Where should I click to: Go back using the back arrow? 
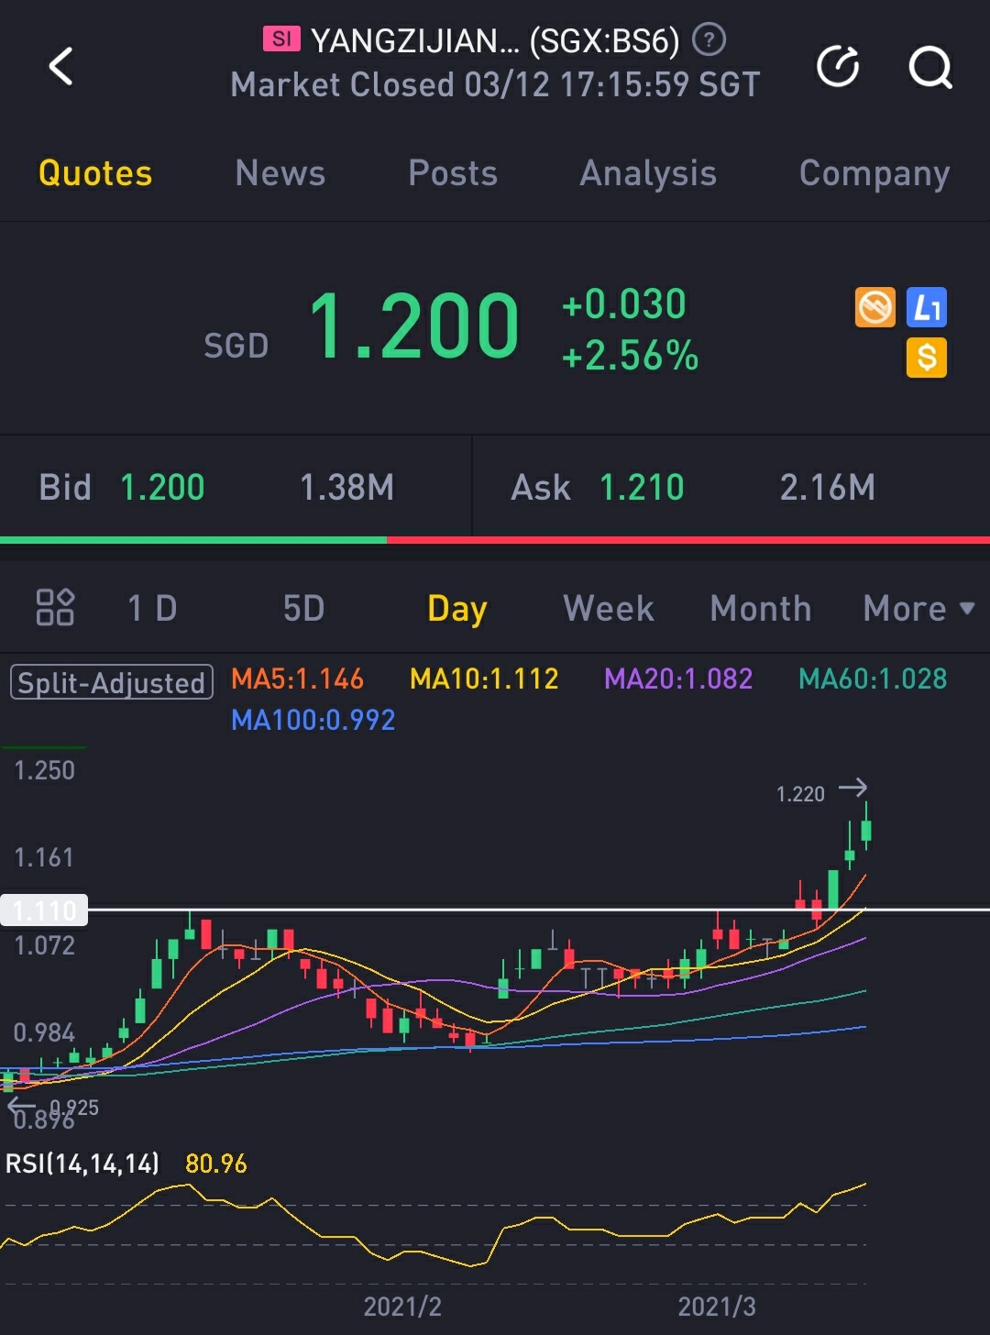[60, 66]
